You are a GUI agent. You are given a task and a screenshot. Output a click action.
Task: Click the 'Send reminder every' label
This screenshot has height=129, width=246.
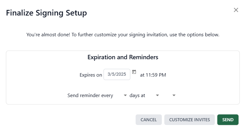pyautogui.click(x=90, y=96)
